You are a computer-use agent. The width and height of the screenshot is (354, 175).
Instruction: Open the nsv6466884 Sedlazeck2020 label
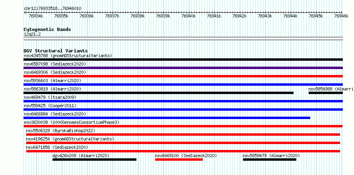coord(55,114)
